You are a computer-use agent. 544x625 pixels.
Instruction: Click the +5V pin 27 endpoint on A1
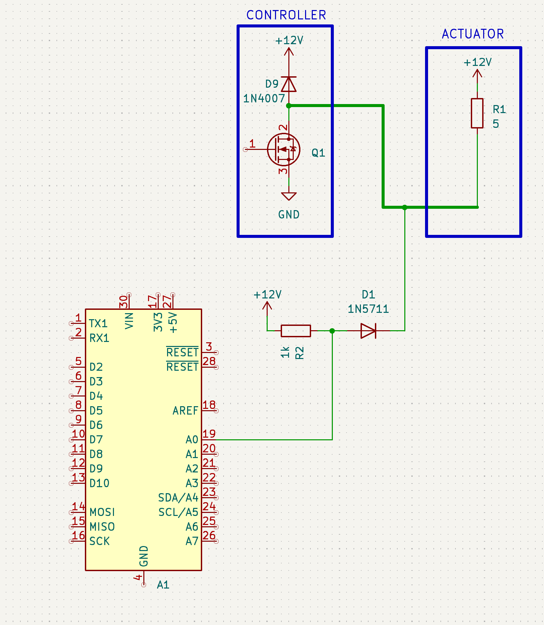173,295
